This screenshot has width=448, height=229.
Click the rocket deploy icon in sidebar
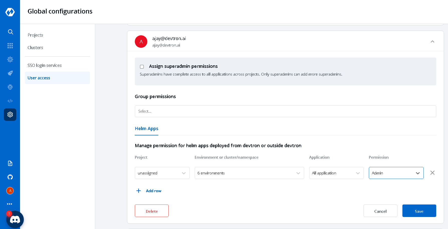[10, 73]
